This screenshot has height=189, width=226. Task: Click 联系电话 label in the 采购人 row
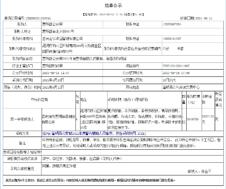[132, 24]
